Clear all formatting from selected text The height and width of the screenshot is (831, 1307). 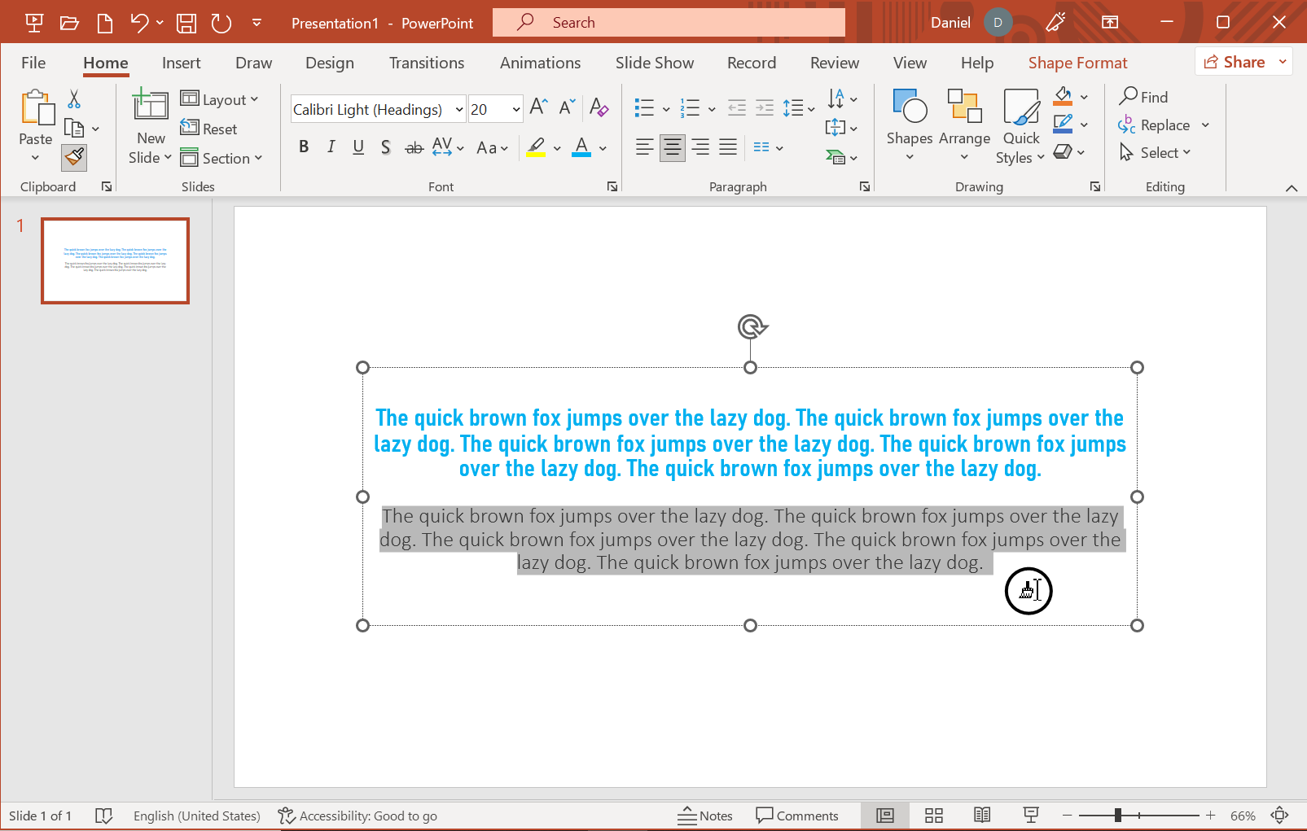point(599,107)
